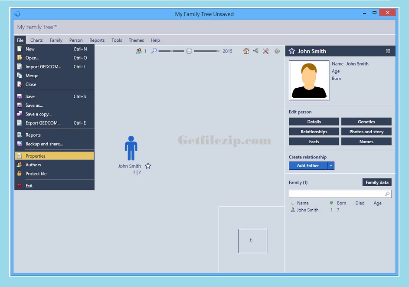The height and width of the screenshot is (287, 409).
Task: Click the Import GEDCOM icon
Action: pyautogui.click(x=20, y=66)
